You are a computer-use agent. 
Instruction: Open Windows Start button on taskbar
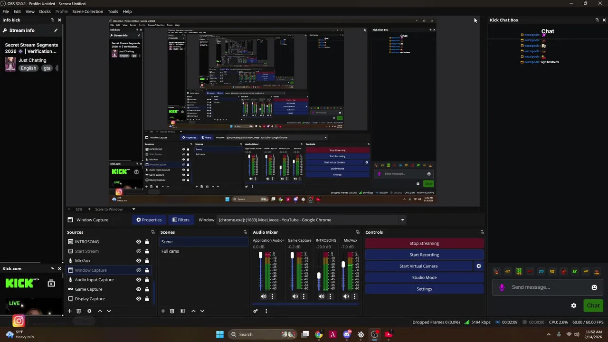tap(220, 334)
